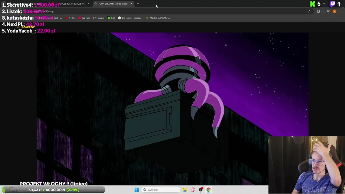
Task: Switch to the TOON STREAM Młodzi Tytani tab
Action: pos(113,4)
